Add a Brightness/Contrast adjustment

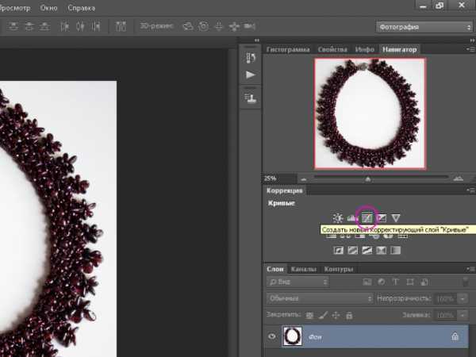tap(339, 217)
